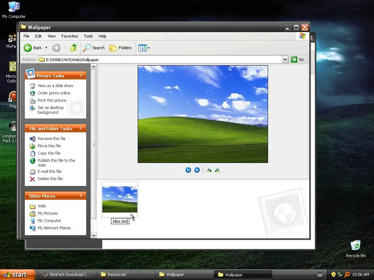Click Set as desktop background
The image size is (374, 280).
point(50,110)
